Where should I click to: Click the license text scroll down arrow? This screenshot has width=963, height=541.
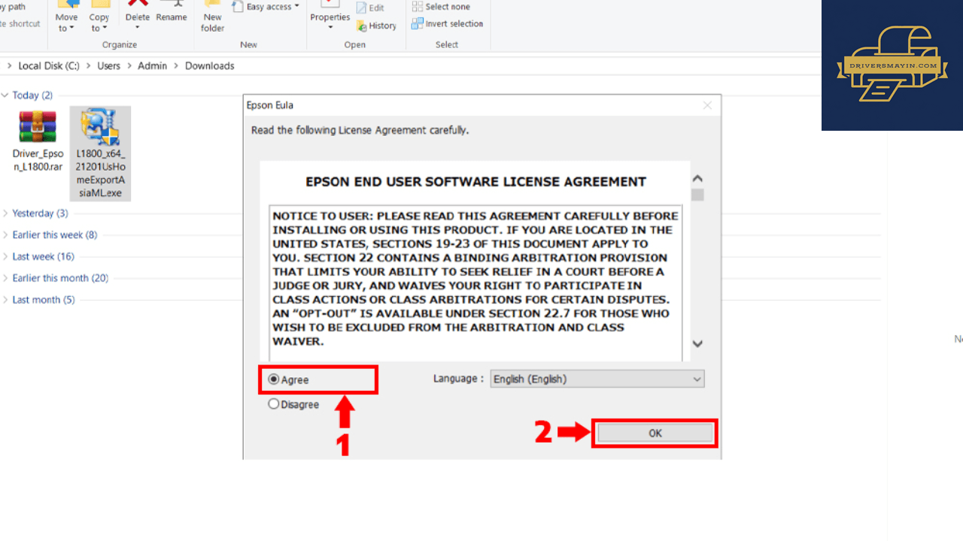click(697, 343)
